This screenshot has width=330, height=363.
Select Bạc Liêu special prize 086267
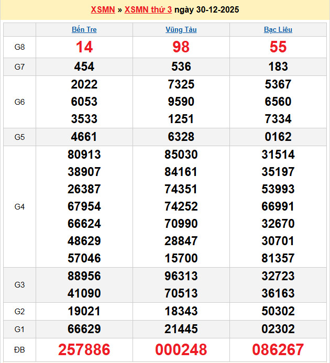pos(278,349)
